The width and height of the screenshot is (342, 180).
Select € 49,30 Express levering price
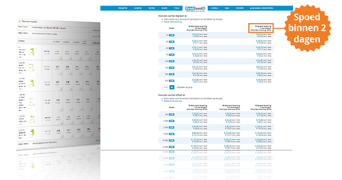228,114
